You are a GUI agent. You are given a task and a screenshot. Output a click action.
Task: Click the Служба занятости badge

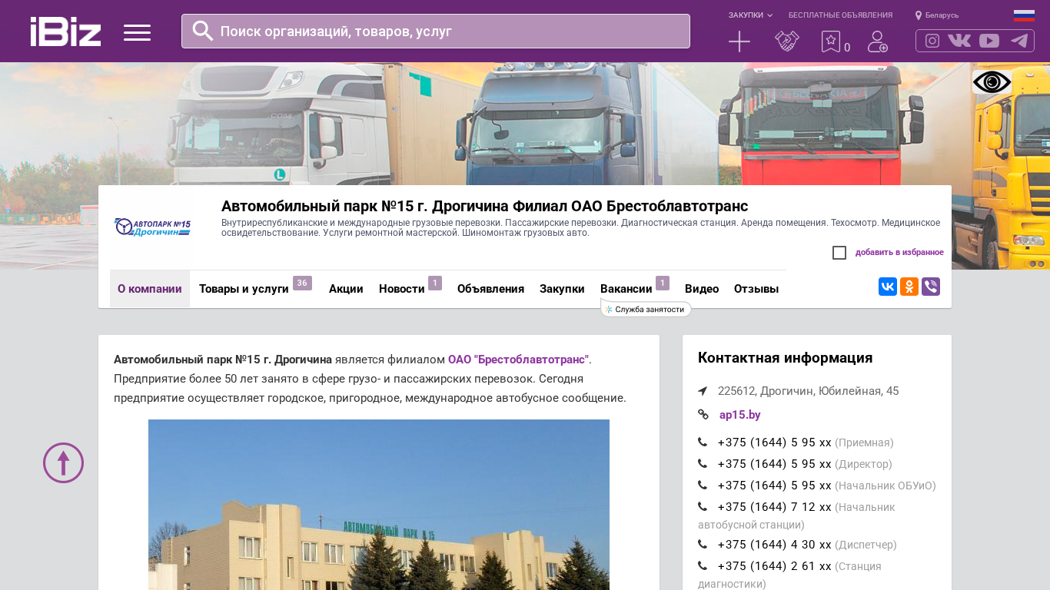click(x=646, y=310)
